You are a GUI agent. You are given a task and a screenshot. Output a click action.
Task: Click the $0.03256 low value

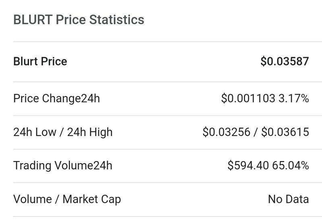click(227, 132)
